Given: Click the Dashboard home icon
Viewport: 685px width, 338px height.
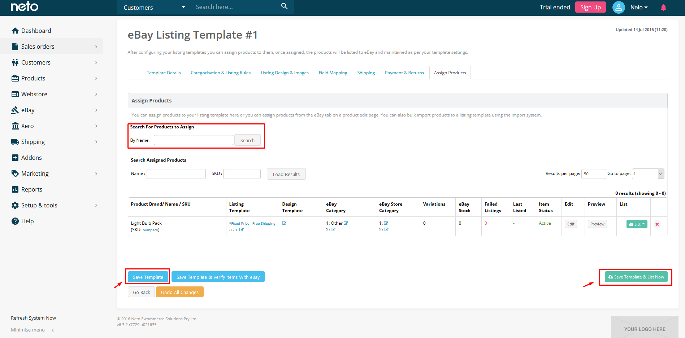Looking at the screenshot, I should [x=15, y=31].
